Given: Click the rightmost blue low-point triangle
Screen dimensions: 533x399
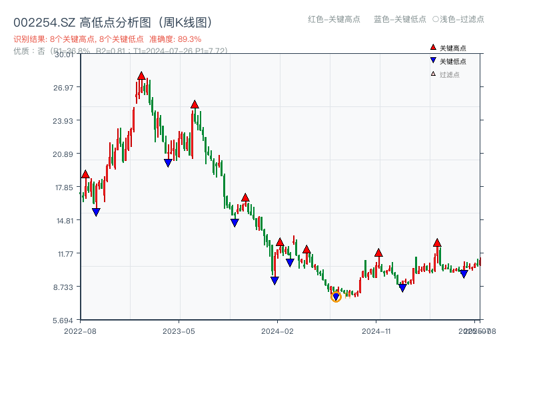Looking at the screenshot, I should [x=464, y=275].
